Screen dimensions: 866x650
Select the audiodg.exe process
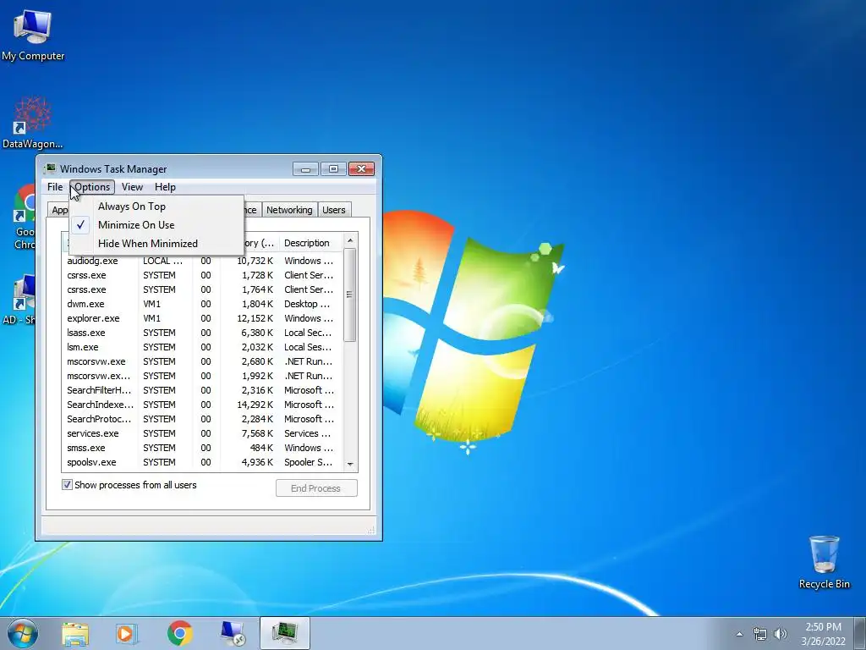click(202, 261)
